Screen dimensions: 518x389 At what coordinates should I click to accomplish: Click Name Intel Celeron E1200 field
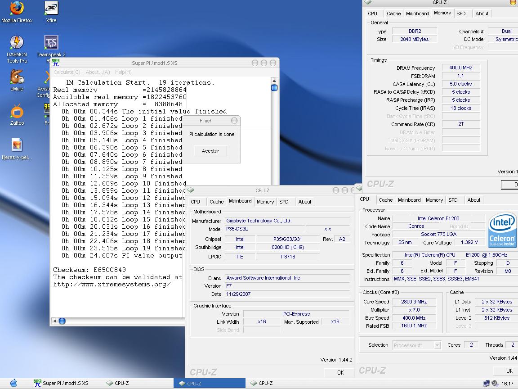[438, 218]
